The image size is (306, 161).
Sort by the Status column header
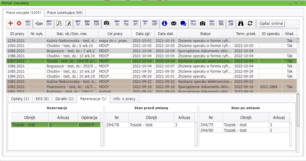click(205, 34)
